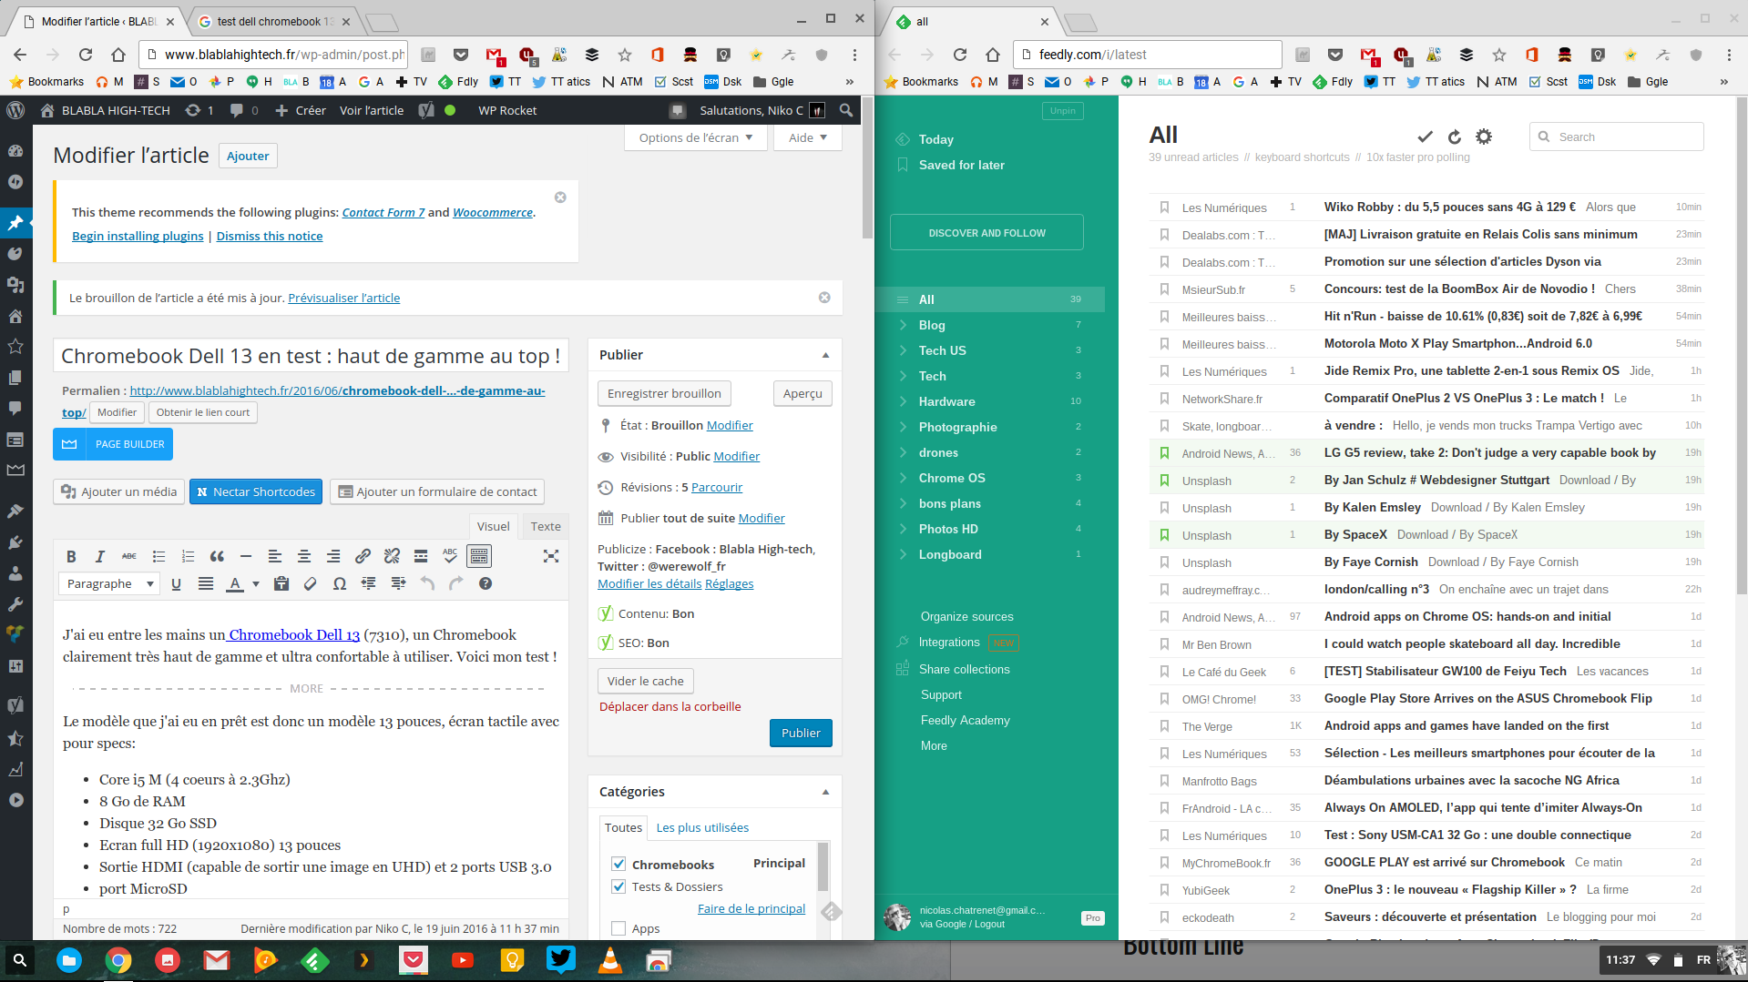Insert Read More tag icon
Screen dimensions: 1748x982
click(x=421, y=556)
